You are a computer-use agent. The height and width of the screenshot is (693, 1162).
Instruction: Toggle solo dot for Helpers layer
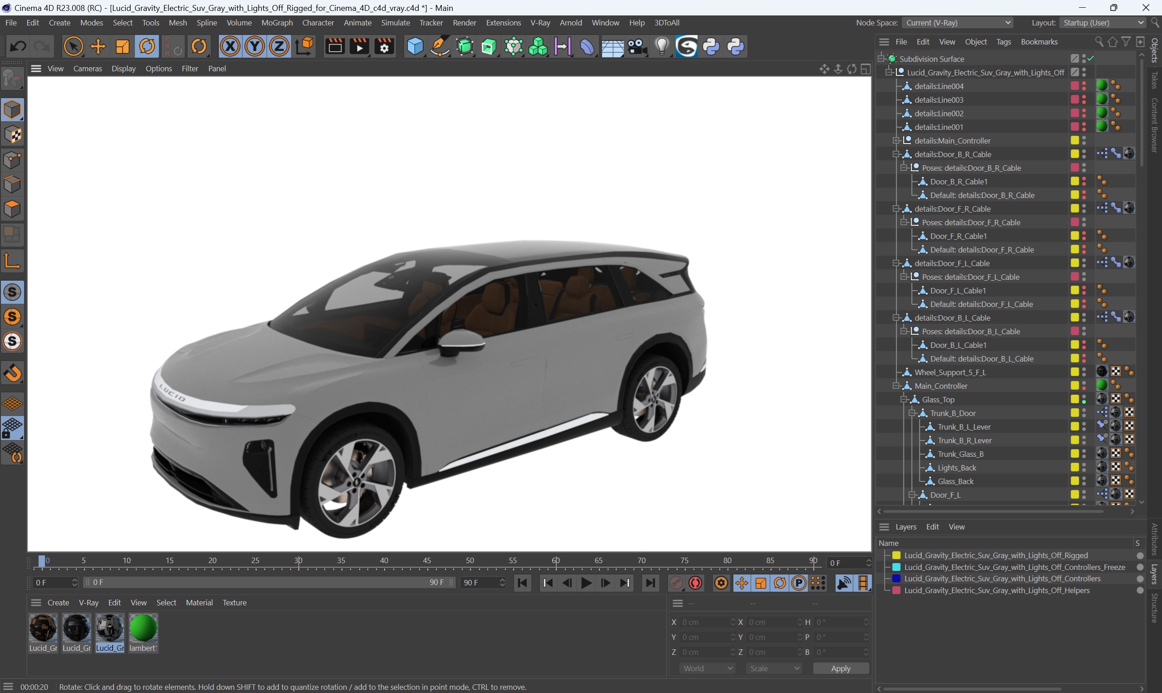(x=1140, y=590)
